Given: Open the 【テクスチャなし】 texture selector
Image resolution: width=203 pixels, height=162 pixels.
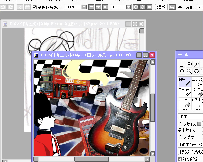Looking at the screenshot, I should tap(190, 152).
